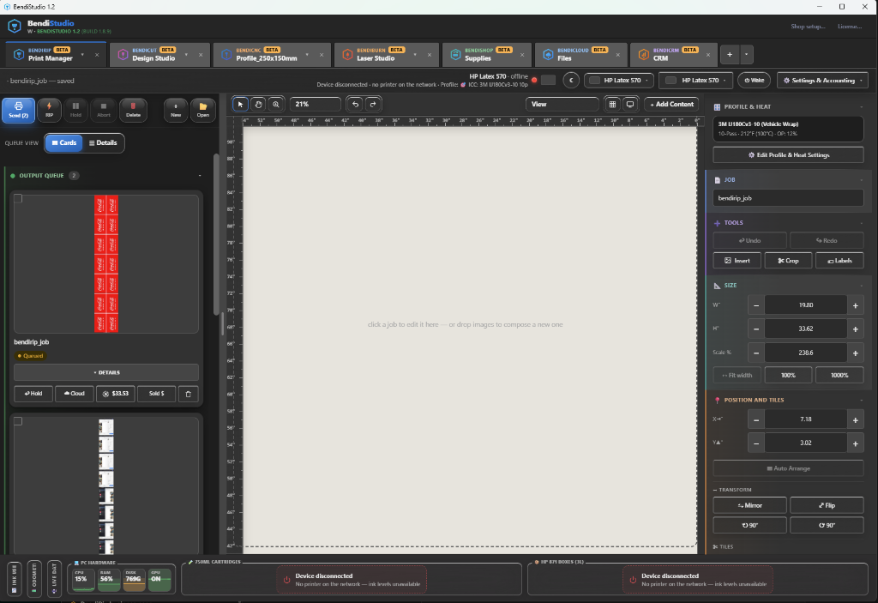878x603 pixels.
Task: Activate the hand pan tool
Action: 258,105
